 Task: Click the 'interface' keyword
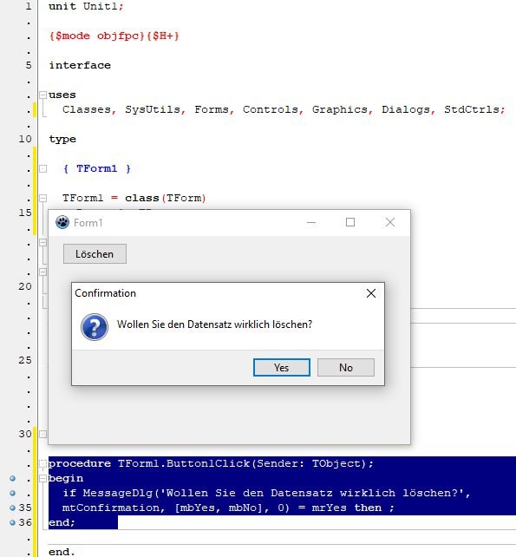coord(80,65)
